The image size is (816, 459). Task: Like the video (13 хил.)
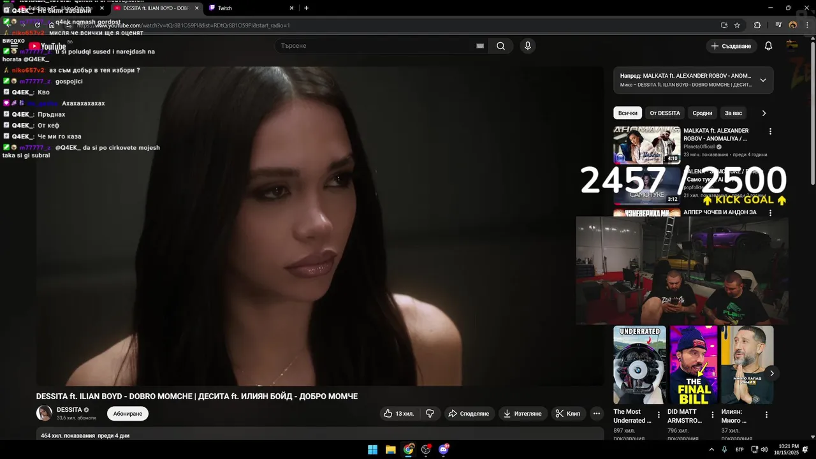399,414
